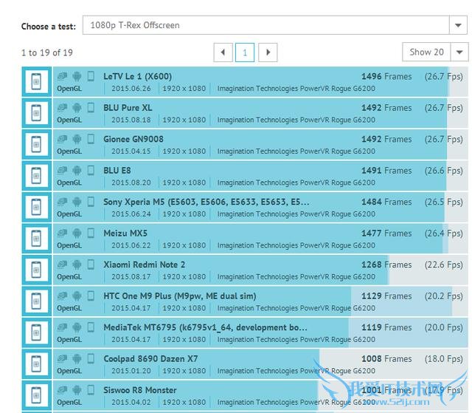
Task: Click Android icon in LeTV Le 1 row
Action: (x=77, y=76)
